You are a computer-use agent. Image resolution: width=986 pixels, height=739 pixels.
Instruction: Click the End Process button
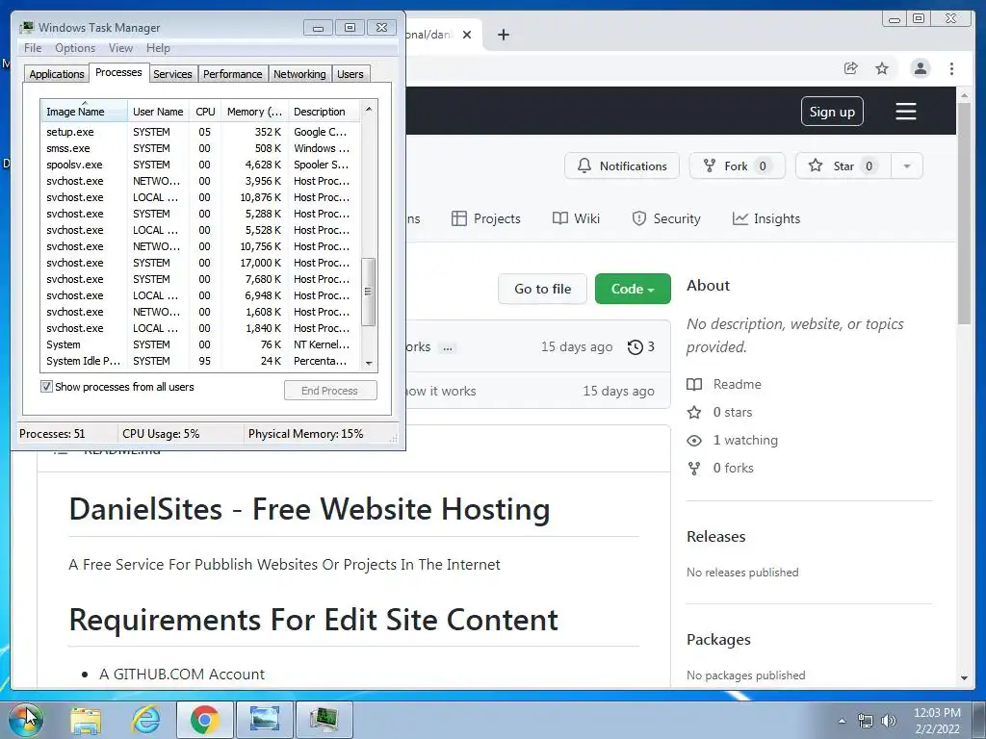tap(330, 391)
